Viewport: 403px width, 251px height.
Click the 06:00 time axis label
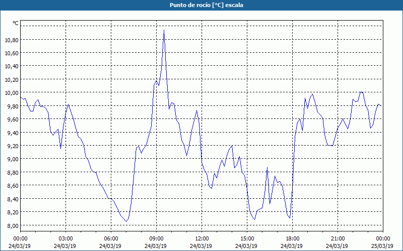click(111, 239)
